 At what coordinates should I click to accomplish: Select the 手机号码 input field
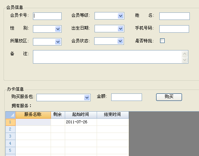174,29
